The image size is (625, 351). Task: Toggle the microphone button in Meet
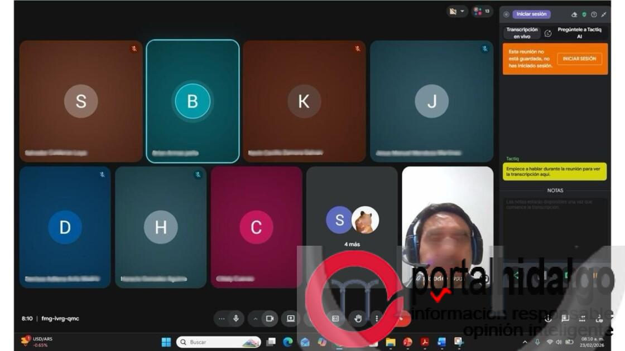236,318
